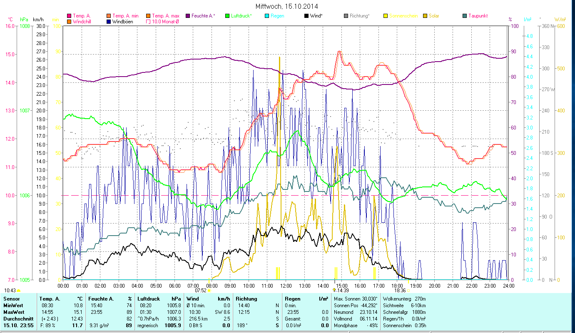Click the chart title Mittwoch, 15.10.2014
Image resolution: width=575 pixels, height=333 pixels.
287,6
